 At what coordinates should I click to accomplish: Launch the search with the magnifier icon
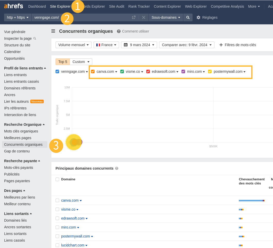tap(188, 17)
